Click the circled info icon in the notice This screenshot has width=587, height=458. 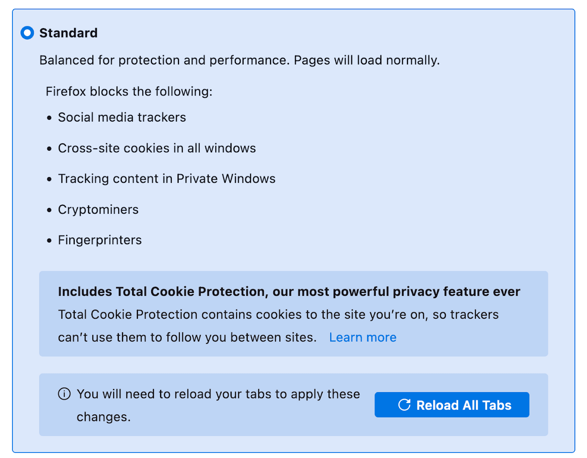(x=64, y=394)
